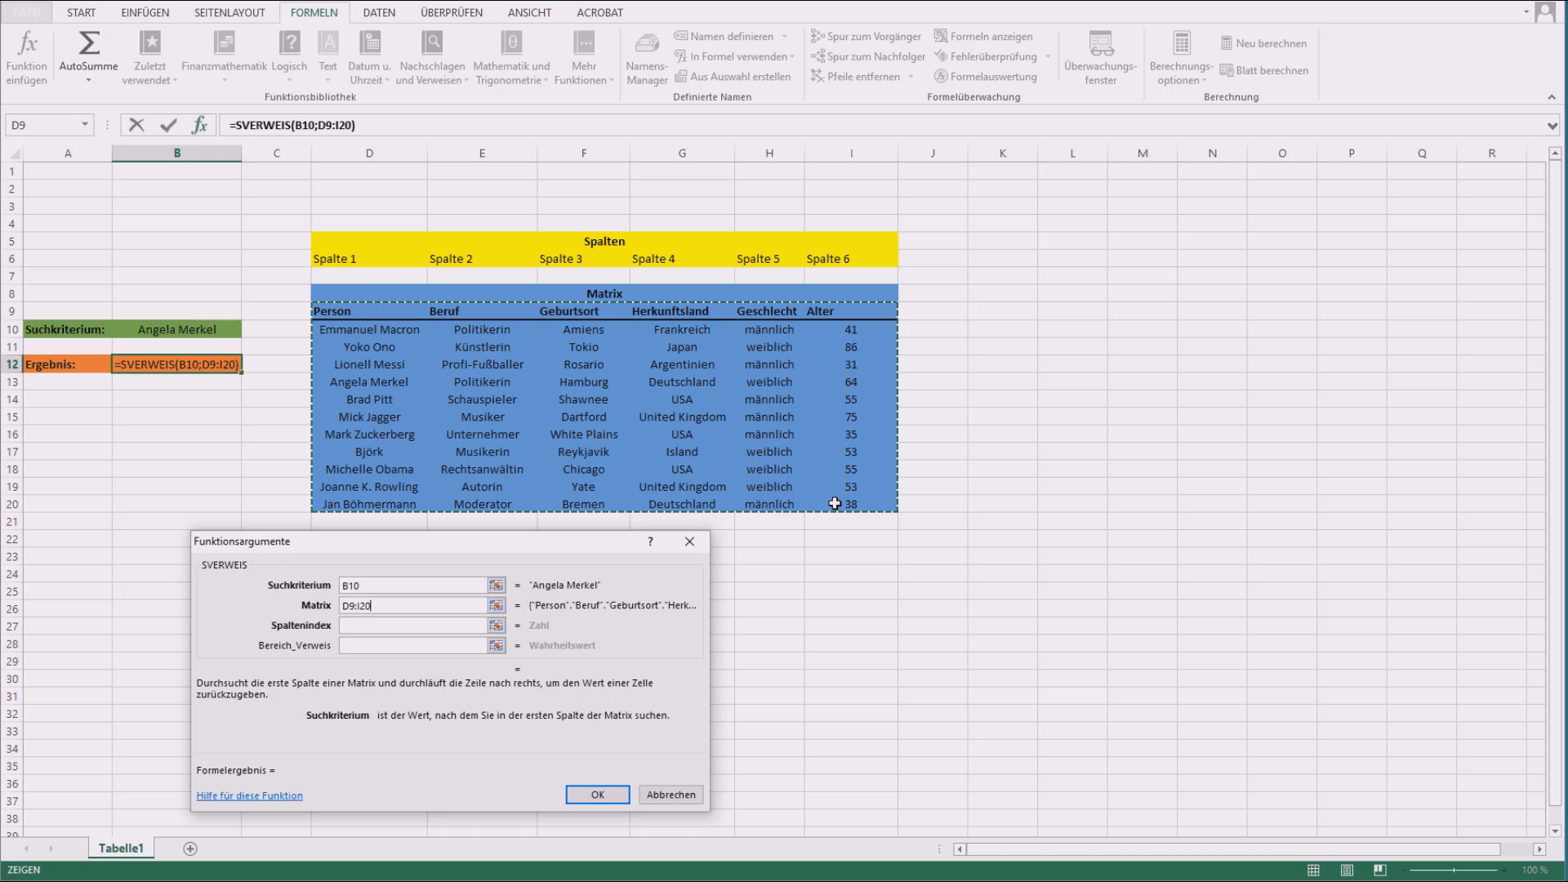Cancel formula entry with X icon
1568x882 pixels.
pyautogui.click(x=136, y=125)
